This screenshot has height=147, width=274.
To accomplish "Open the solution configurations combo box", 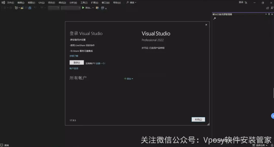I will point(54,8).
